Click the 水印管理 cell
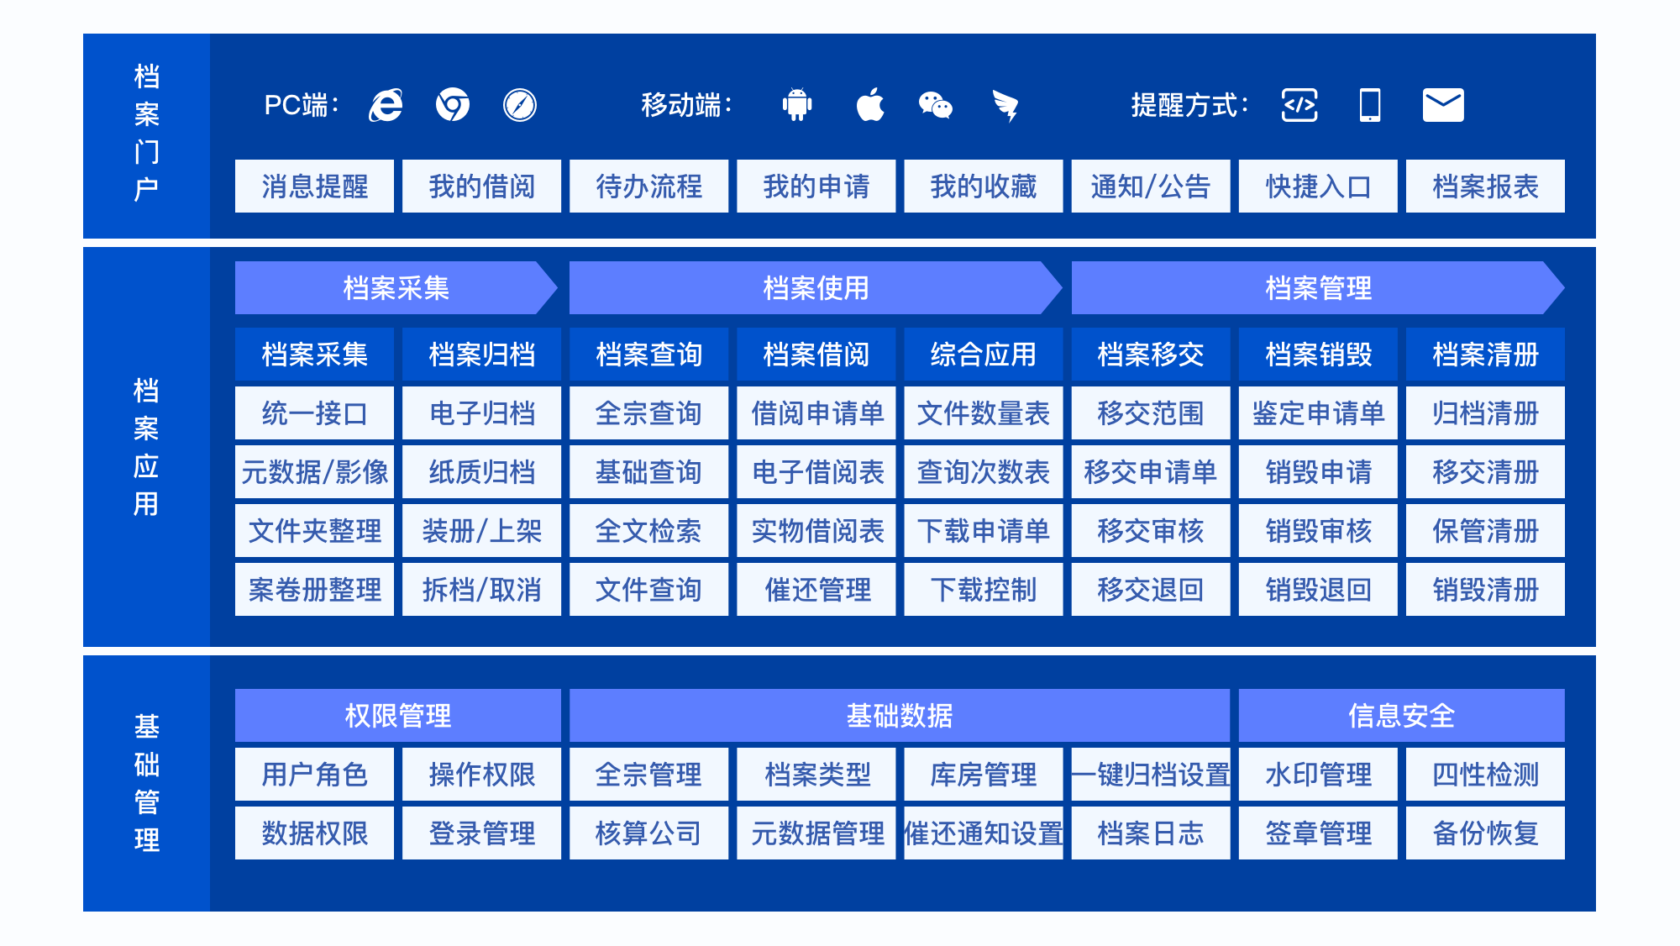The height and width of the screenshot is (946, 1680). coord(1318,774)
